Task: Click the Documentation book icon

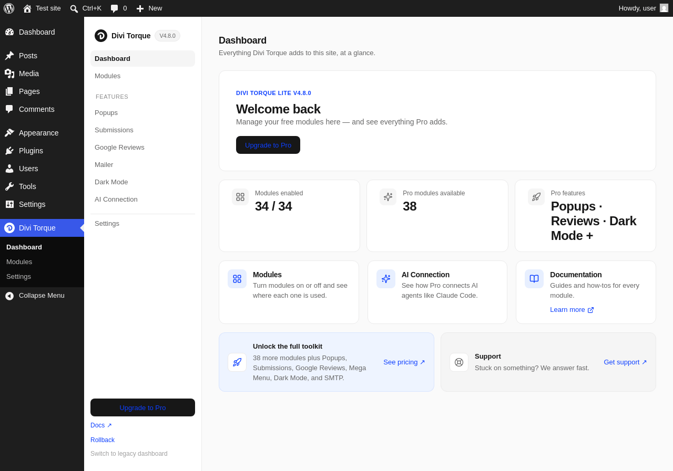Action: (x=534, y=279)
